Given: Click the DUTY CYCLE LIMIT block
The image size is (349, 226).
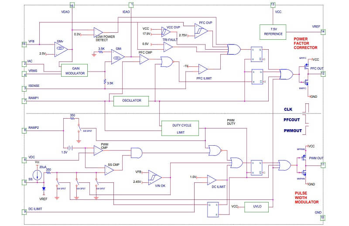Looking at the screenshot, I should [x=180, y=128].
